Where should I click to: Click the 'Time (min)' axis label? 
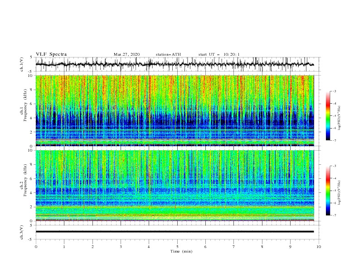click(x=181, y=251)
